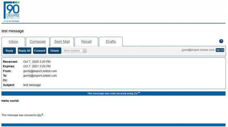
Task: Delete the current message
Action: (x=55, y=51)
